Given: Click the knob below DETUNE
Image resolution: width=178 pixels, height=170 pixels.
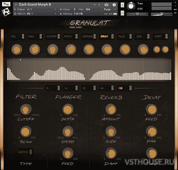Looking at the screenshot, I should point(89,50).
